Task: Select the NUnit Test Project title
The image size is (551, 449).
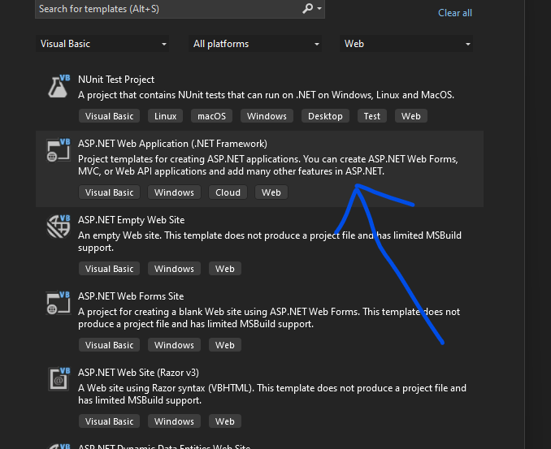Action: coord(116,80)
